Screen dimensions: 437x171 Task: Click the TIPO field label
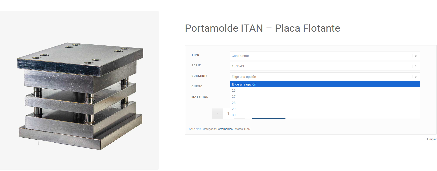coord(195,55)
